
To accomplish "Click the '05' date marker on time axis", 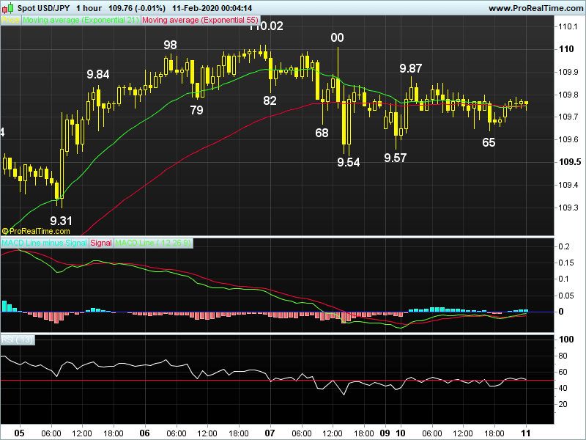I will (20, 433).
